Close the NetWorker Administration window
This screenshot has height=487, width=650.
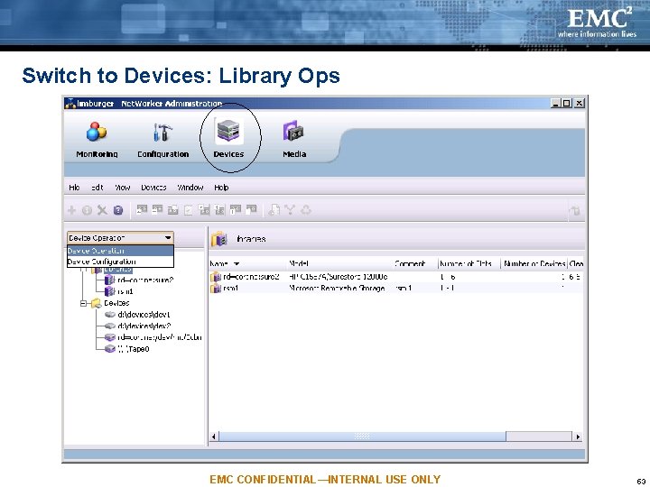coord(579,103)
